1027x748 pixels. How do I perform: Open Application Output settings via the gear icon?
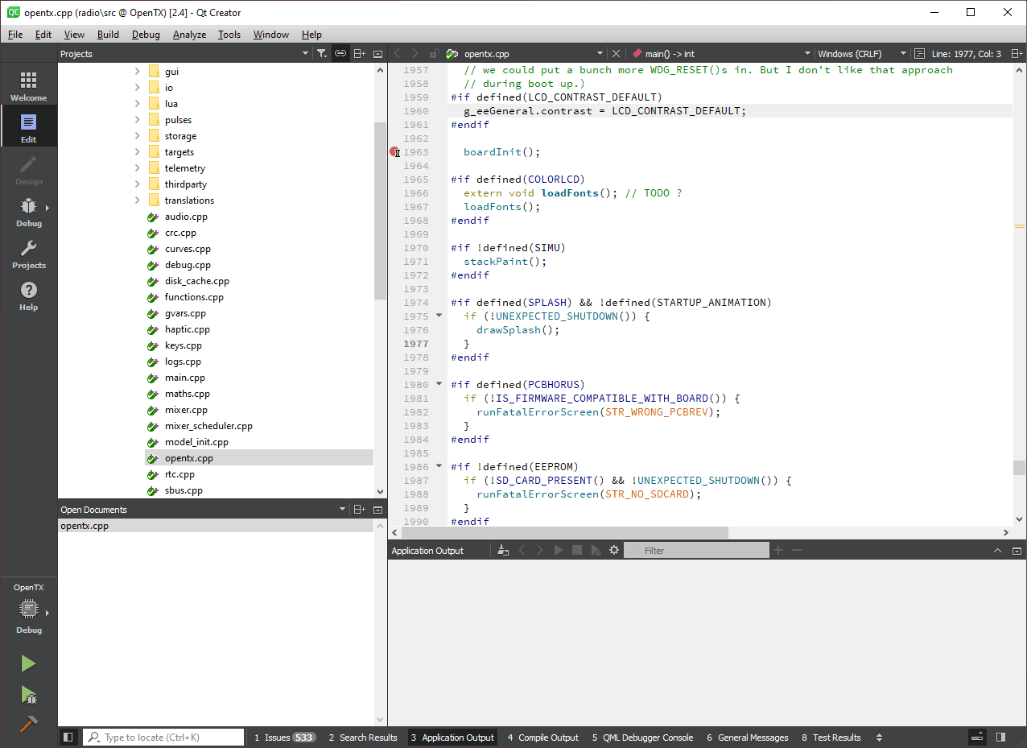pos(614,549)
